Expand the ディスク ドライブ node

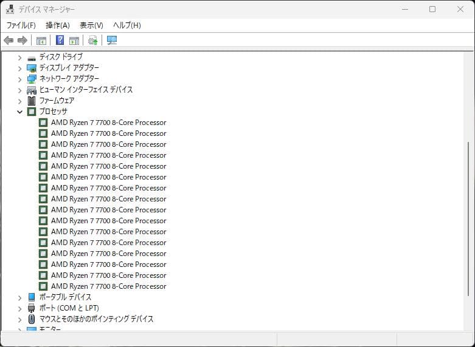tap(19, 58)
